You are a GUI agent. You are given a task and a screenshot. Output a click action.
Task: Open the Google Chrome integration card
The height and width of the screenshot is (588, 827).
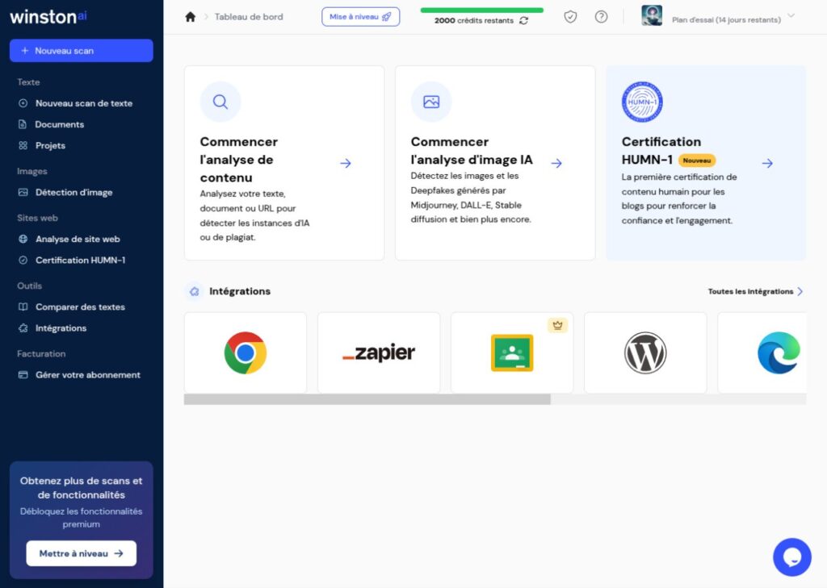[x=246, y=352]
